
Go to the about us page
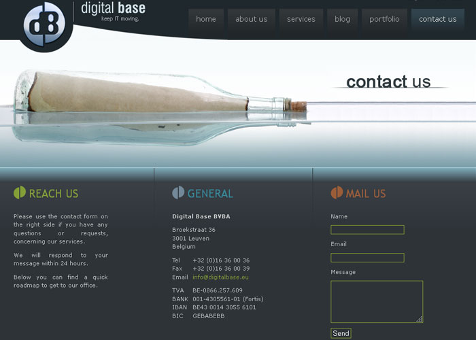(x=252, y=19)
